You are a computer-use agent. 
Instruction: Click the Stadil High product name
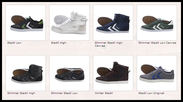click(x=59, y=43)
